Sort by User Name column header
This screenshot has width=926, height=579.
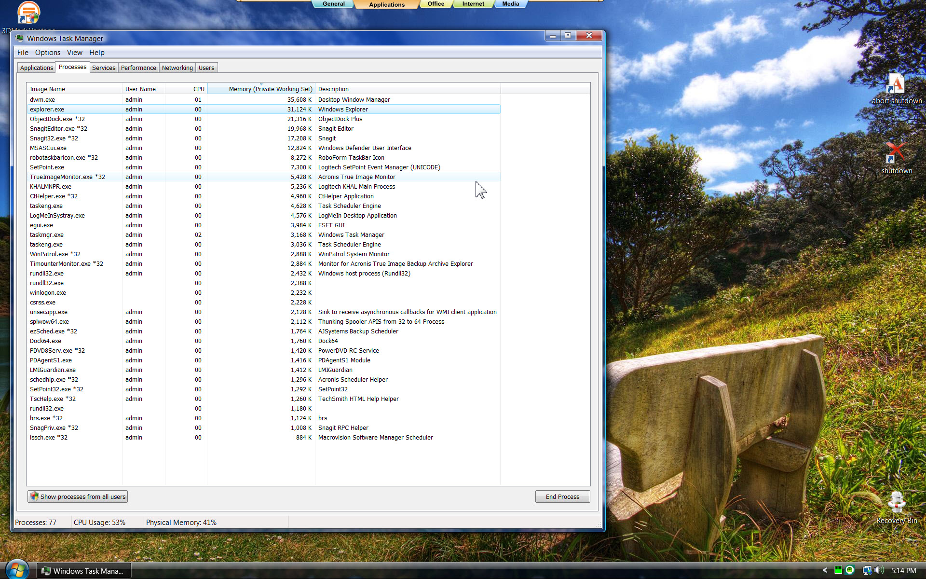point(144,89)
